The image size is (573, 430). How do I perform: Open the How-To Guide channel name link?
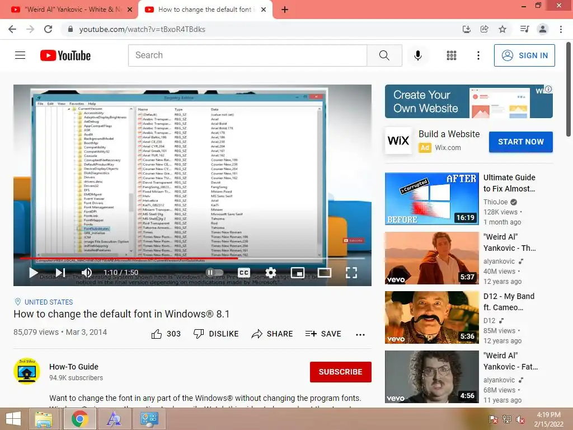74,367
